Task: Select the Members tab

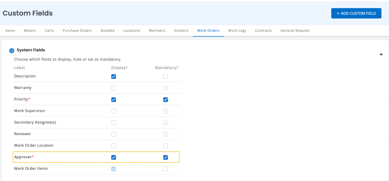Action: coord(157,31)
